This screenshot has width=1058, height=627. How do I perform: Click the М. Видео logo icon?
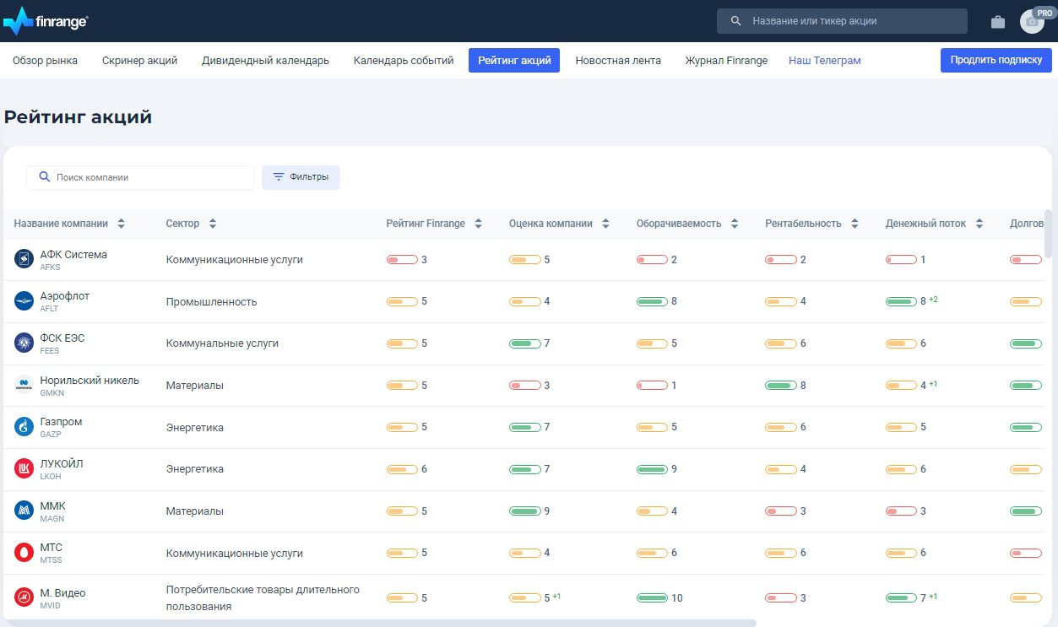point(24,597)
